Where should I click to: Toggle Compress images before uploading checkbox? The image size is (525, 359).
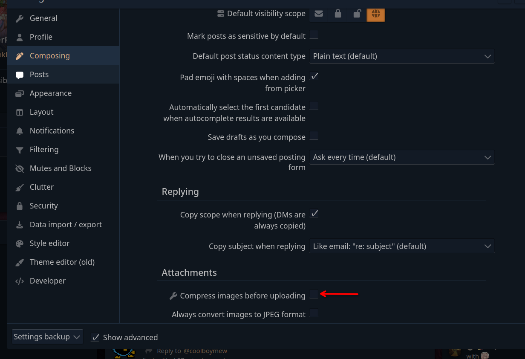coord(314,294)
